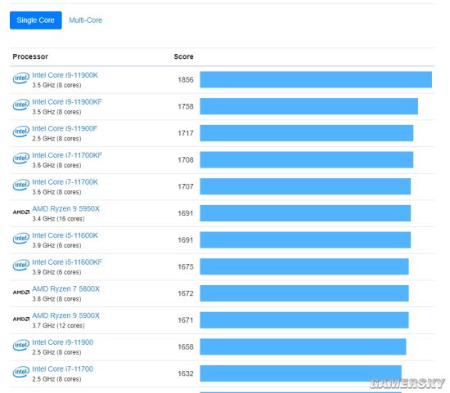The image size is (450, 393).
Task: Open the Intel Core i9-11900F link
Action: click(x=65, y=128)
